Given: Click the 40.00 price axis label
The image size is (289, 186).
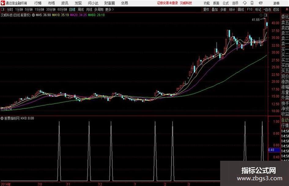Looking at the screenshot, I should (x=275, y=23).
